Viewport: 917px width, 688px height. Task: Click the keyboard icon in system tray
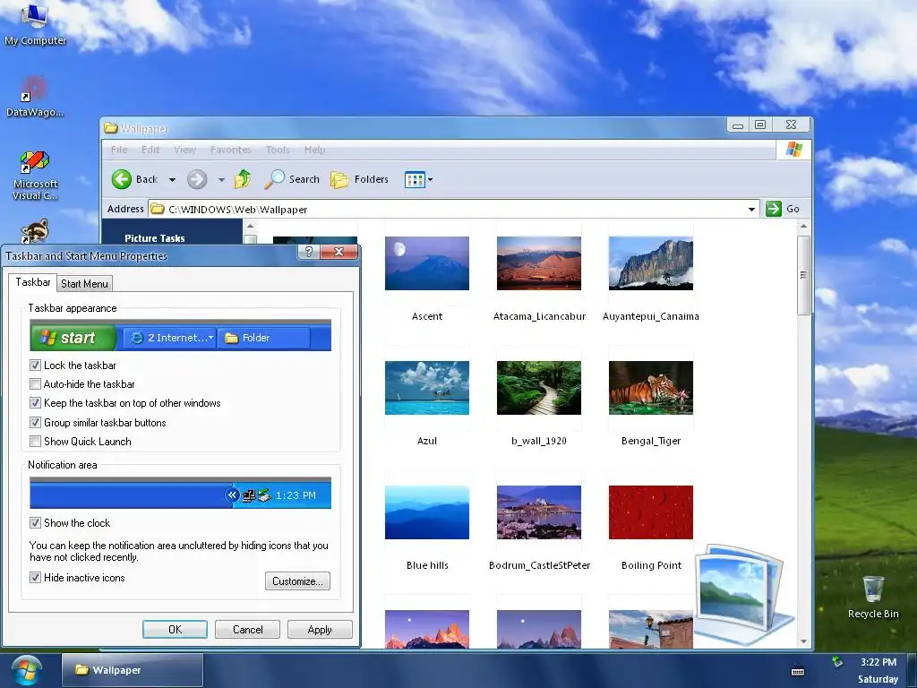[x=798, y=670]
